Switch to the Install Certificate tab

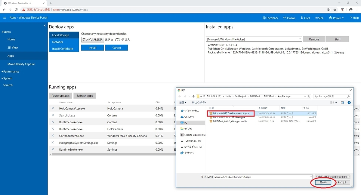[x=64, y=49]
